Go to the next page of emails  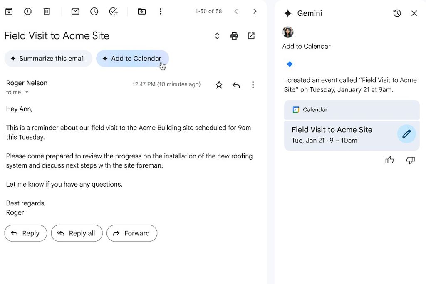(255, 11)
